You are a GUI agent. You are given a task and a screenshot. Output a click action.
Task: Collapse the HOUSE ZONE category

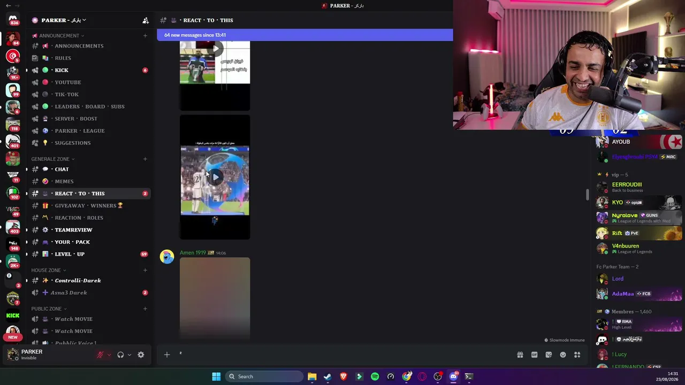coord(49,270)
